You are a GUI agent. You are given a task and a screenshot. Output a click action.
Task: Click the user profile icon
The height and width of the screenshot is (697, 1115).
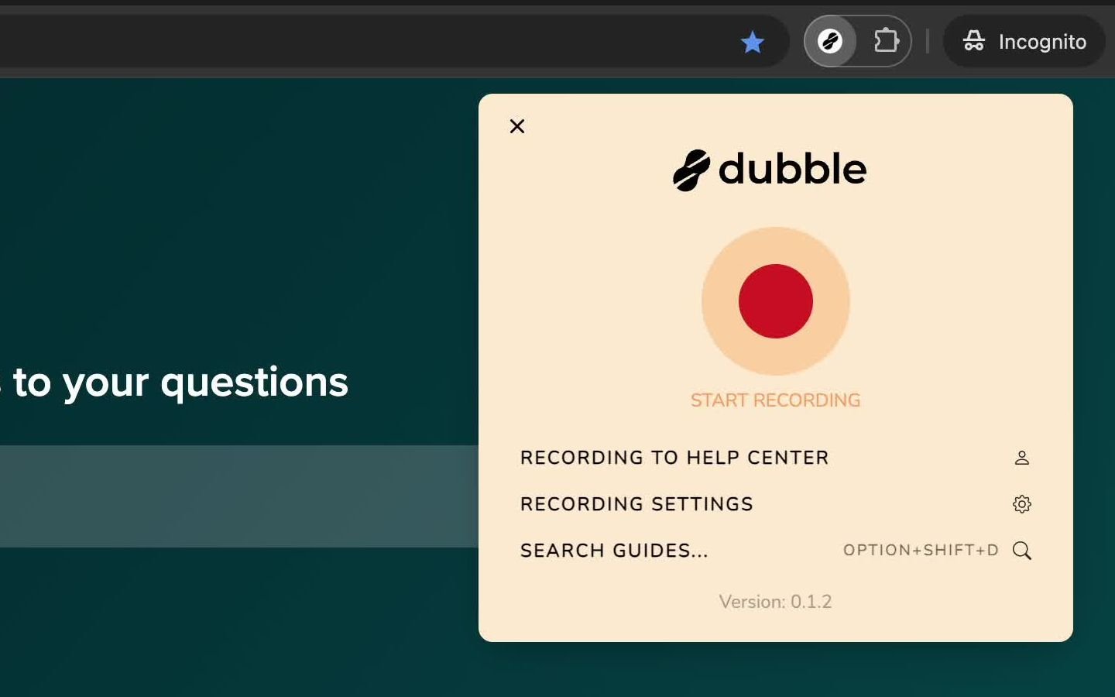coord(1022,458)
